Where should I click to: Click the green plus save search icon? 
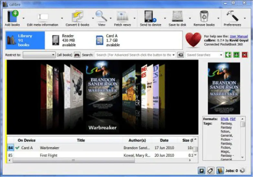tap(236, 55)
